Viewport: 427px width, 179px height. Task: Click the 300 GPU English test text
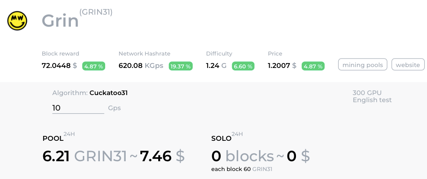click(372, 96)
